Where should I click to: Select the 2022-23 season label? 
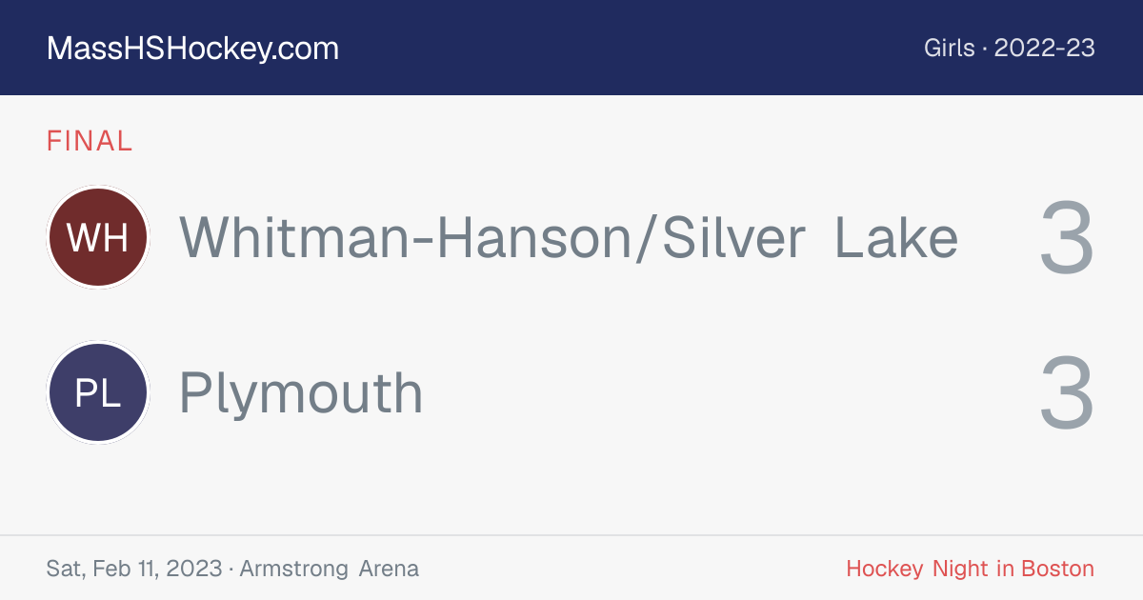pyautogui.click(x=1045, y=49)
